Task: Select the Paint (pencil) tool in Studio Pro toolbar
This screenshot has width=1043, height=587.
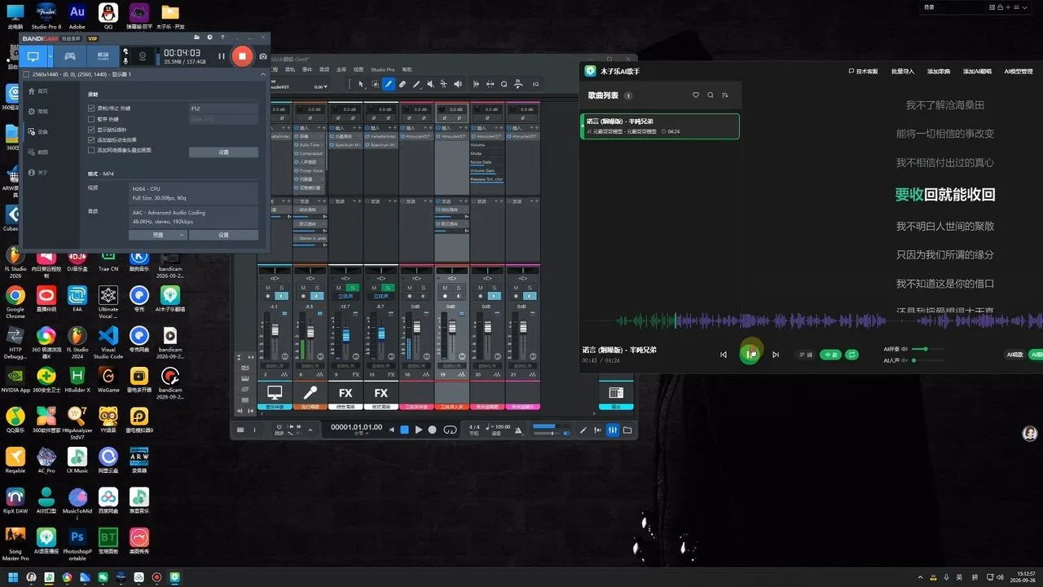Action: tap(389, 84)
